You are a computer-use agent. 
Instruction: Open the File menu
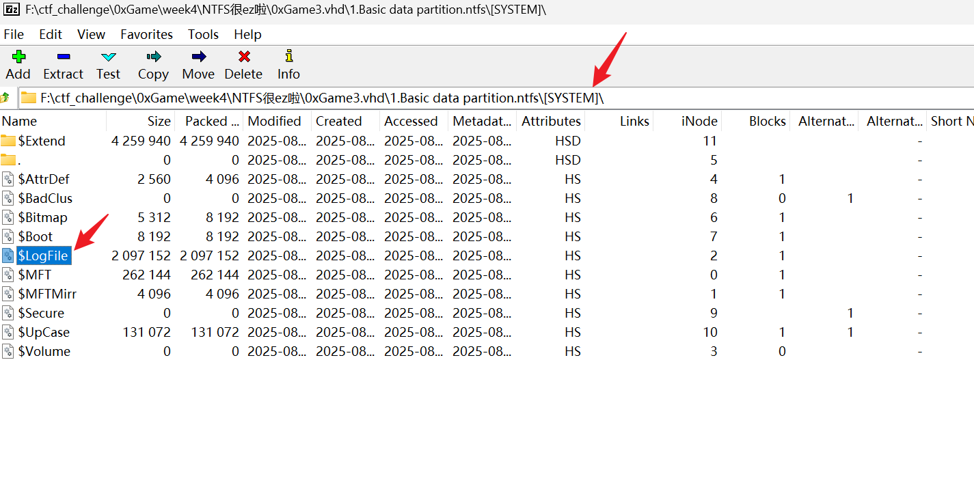[x=14, y=34]
